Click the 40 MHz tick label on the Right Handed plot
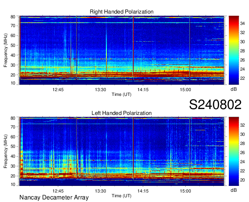This screenshot has width=249, height=202. click(13, 55)
